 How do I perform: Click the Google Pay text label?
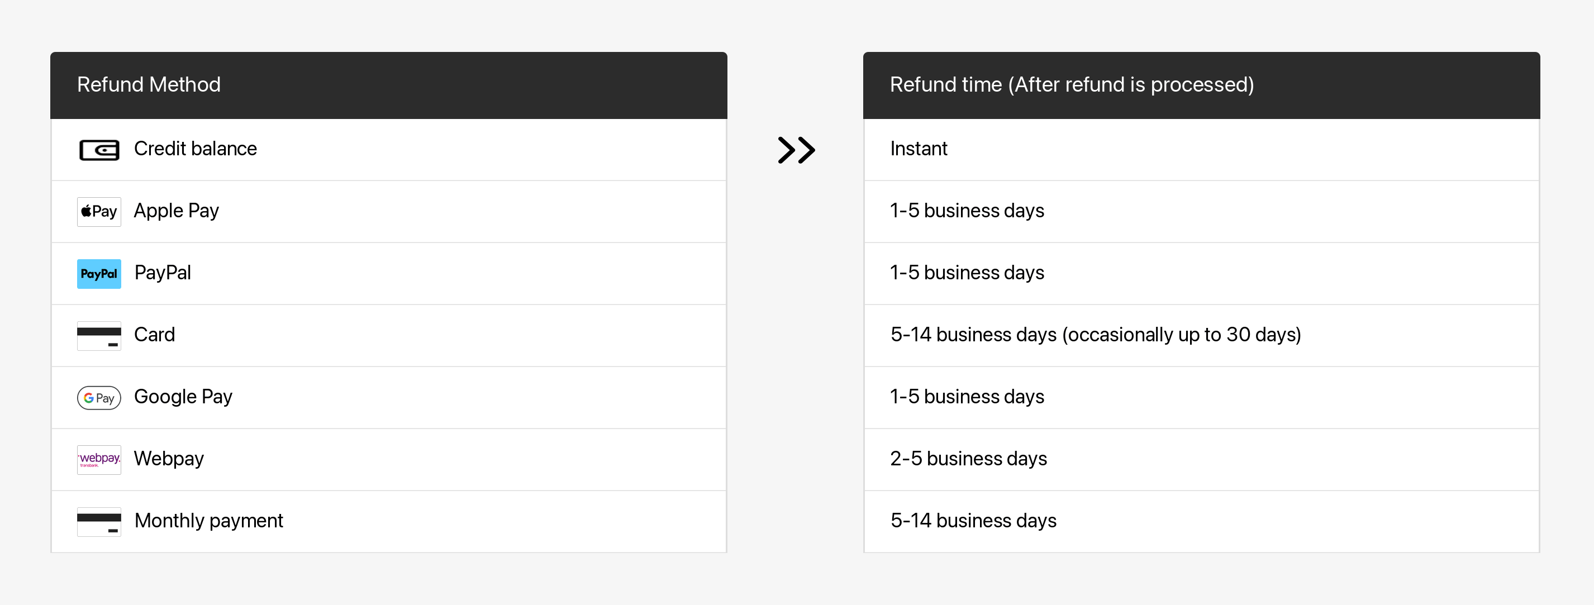[x=183, y=397]
